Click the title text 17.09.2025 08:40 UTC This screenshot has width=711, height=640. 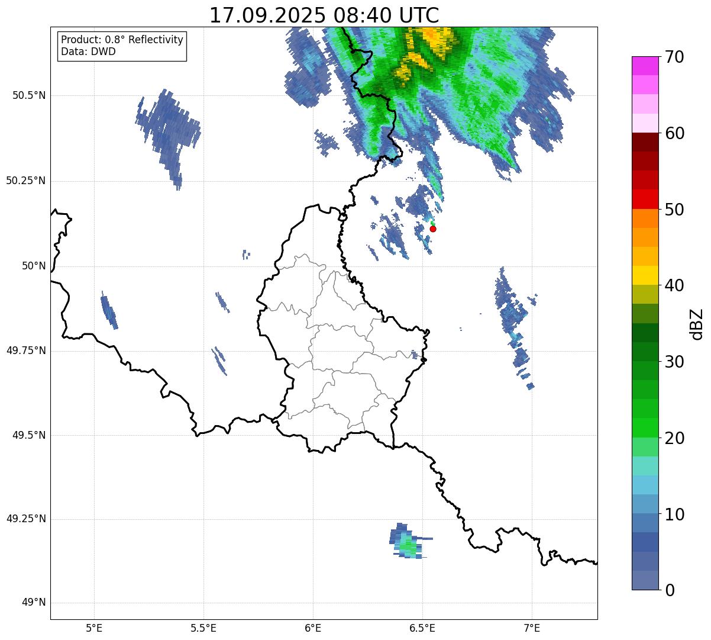coord(324,15)
